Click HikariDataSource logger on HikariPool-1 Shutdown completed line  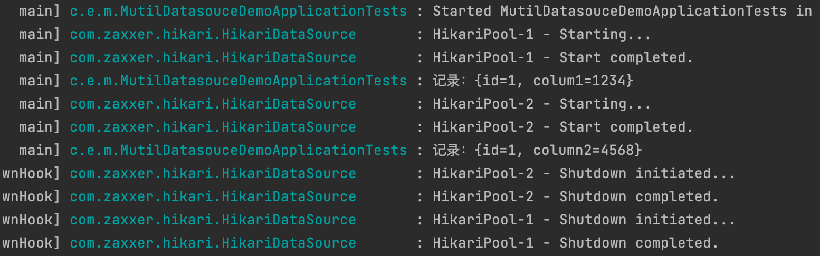pyautogui.click(x=213, y=243)
